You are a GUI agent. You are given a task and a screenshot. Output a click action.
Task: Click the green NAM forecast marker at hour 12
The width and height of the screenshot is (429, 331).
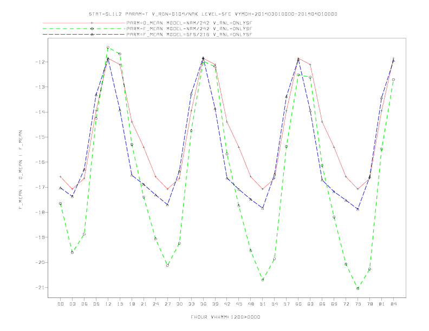108,48
